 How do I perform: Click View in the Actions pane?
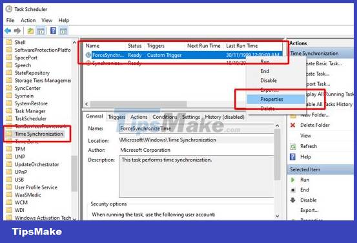[x=305, y=136]
